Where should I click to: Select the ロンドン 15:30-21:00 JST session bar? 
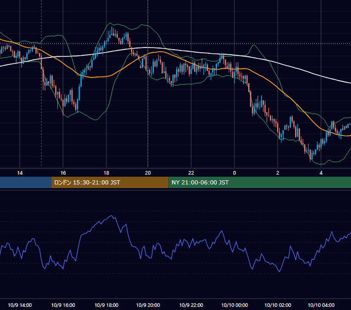click(110, 182)
